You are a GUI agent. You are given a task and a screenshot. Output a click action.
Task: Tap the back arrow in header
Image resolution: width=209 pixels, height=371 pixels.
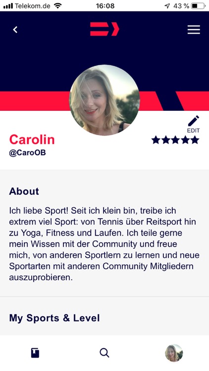point(15,30)
